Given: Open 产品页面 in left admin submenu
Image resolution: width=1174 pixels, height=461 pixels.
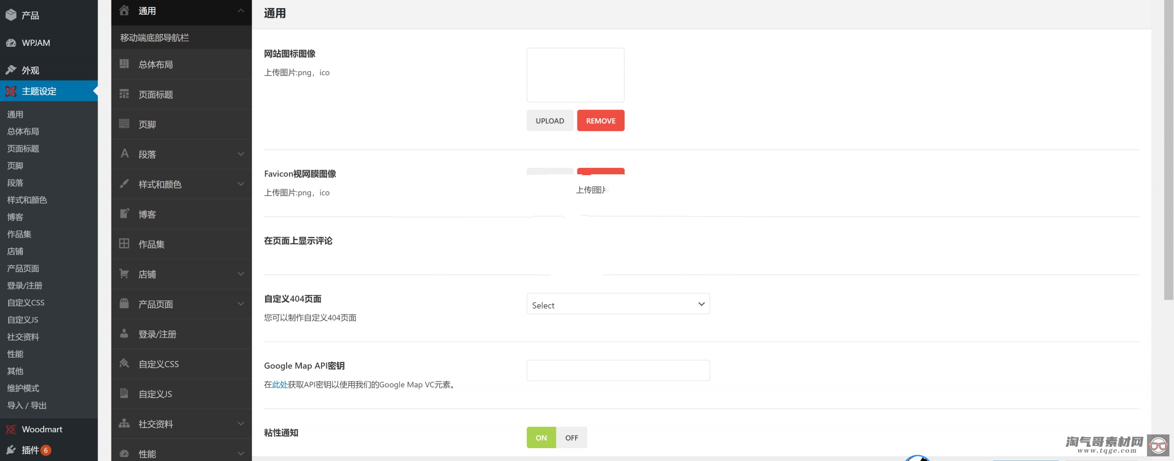Looking at the screenshot, I should click(x=23, y=269).
